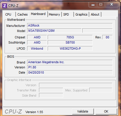
Task: Click the Graphic Interface Version field
Action: coord(76,85)
